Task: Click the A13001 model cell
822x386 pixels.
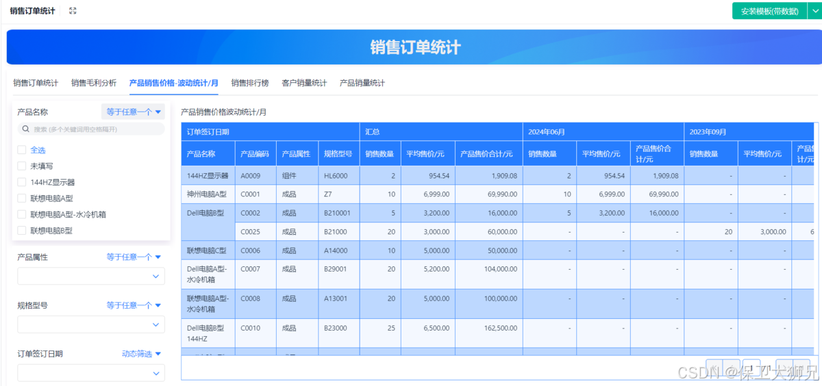Action: [339, 304]
